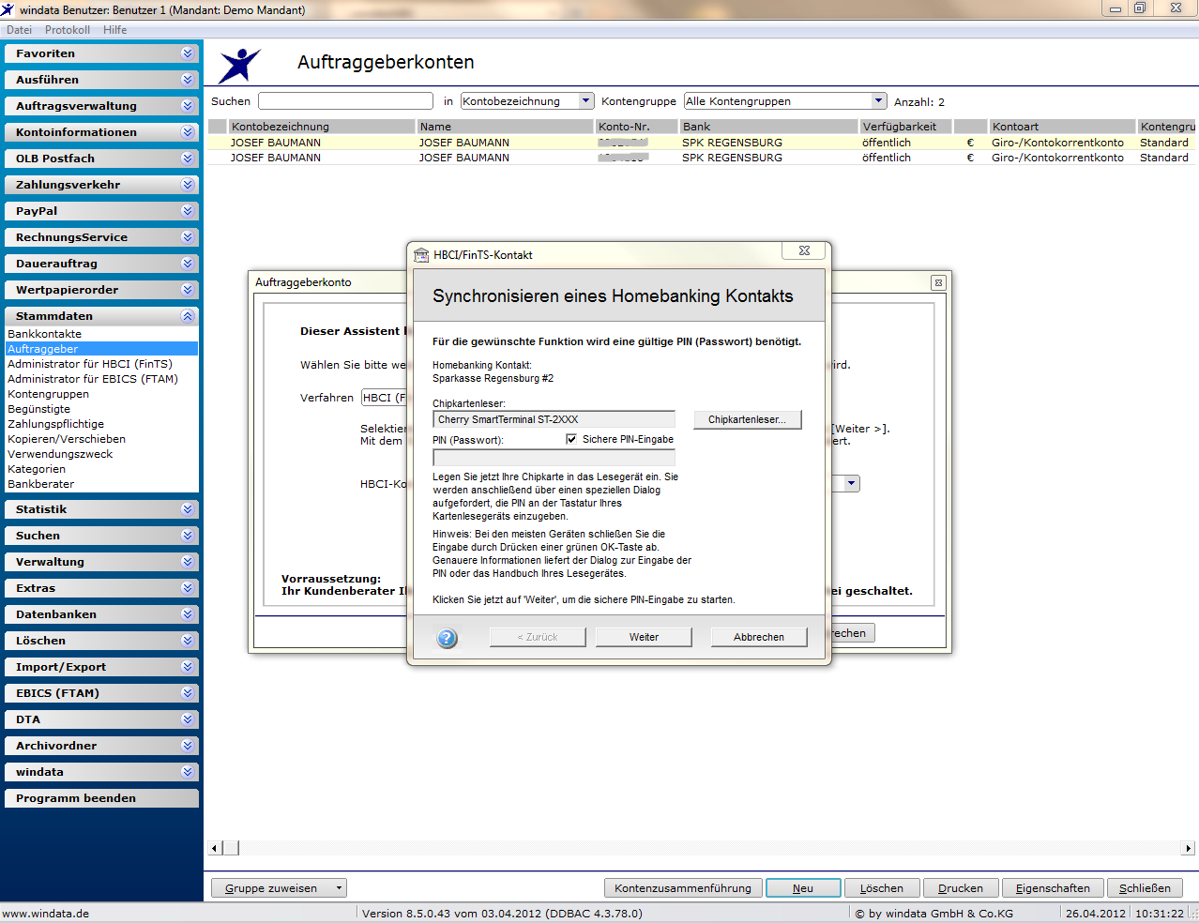Click the Verfügbarkeit column header
The height and width of the screenshot is (923, 1199).
coord(905,127)
